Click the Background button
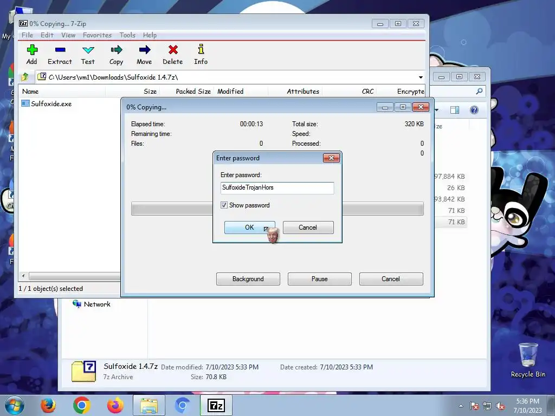Image resolution: width=555 pixels, height=416 pixels. tap(248, 279)
